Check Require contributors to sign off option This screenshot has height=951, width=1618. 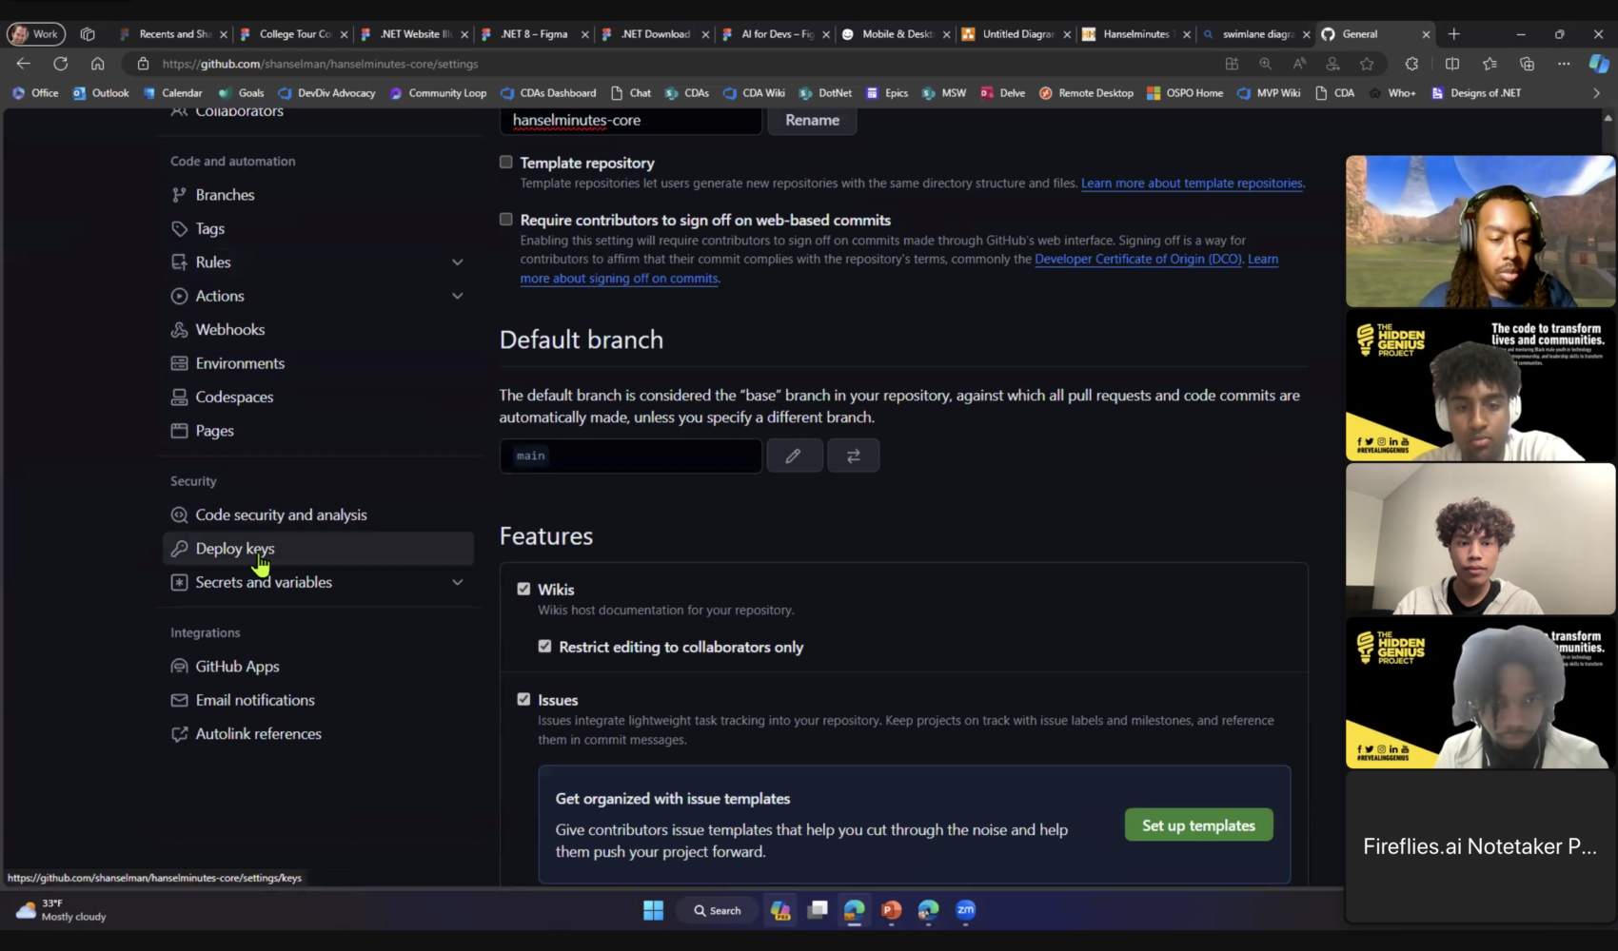pyautogui.click(x=506, y=220)
